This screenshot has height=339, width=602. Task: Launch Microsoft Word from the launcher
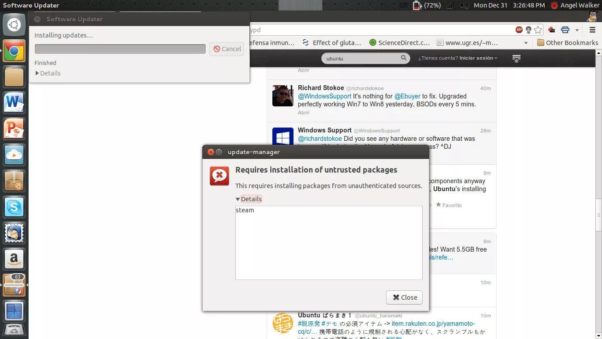[14, 103]
